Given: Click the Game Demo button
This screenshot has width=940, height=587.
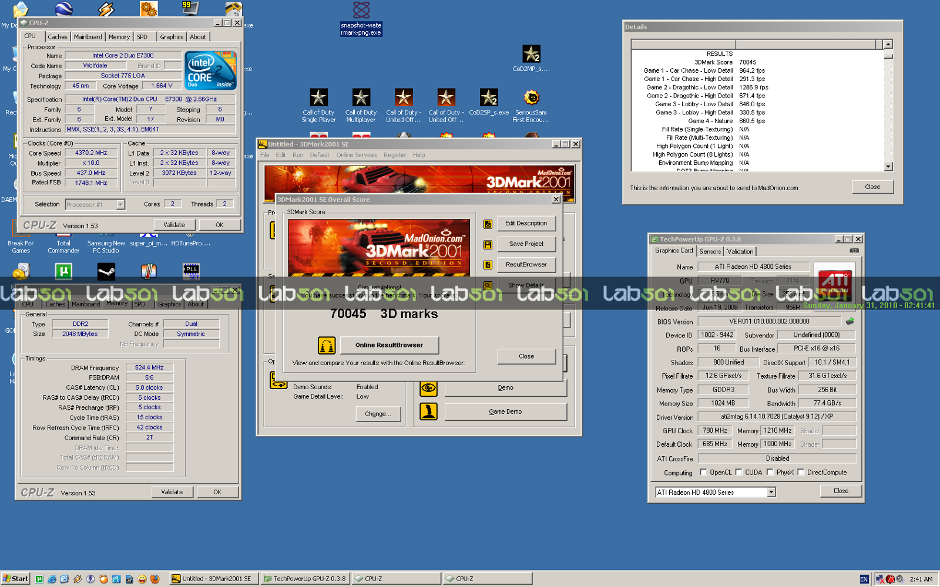Looking at the screenshot, I should pos(505,411).
